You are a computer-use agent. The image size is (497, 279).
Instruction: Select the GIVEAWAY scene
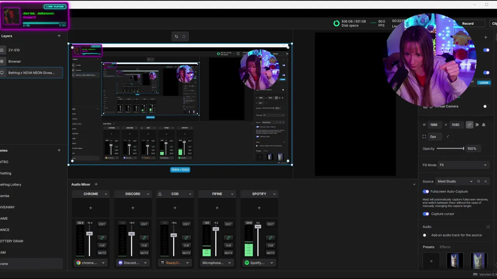pyautogui.click(x=7, y=207)
